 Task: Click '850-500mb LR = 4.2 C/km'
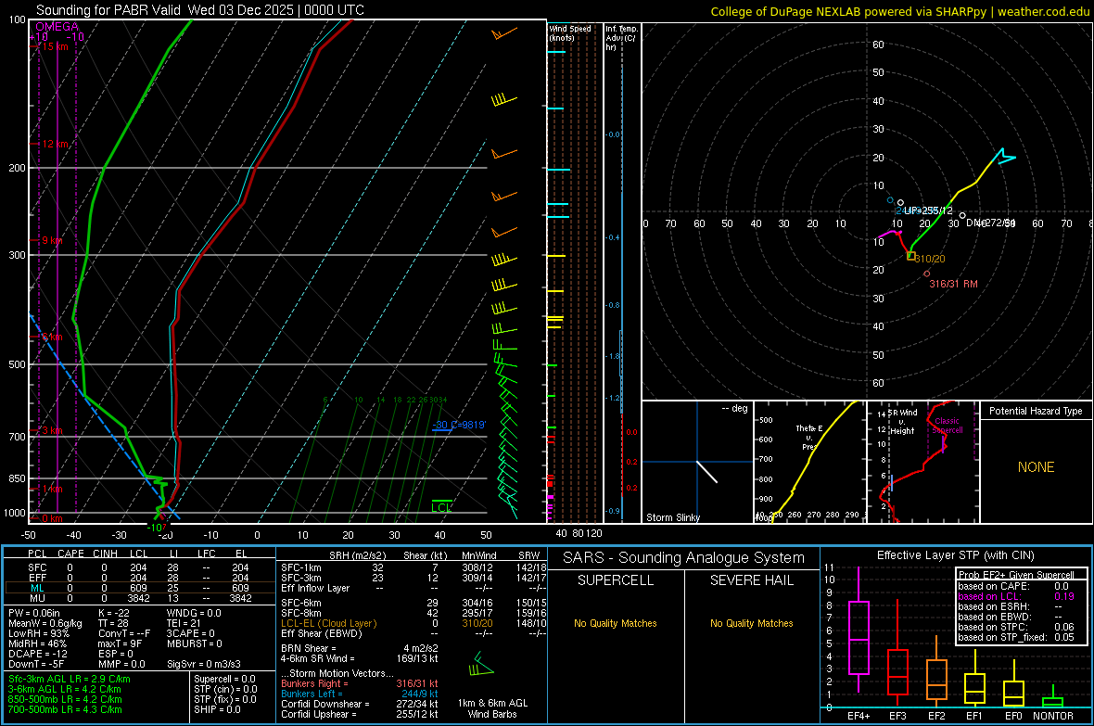tap(65, 699)
